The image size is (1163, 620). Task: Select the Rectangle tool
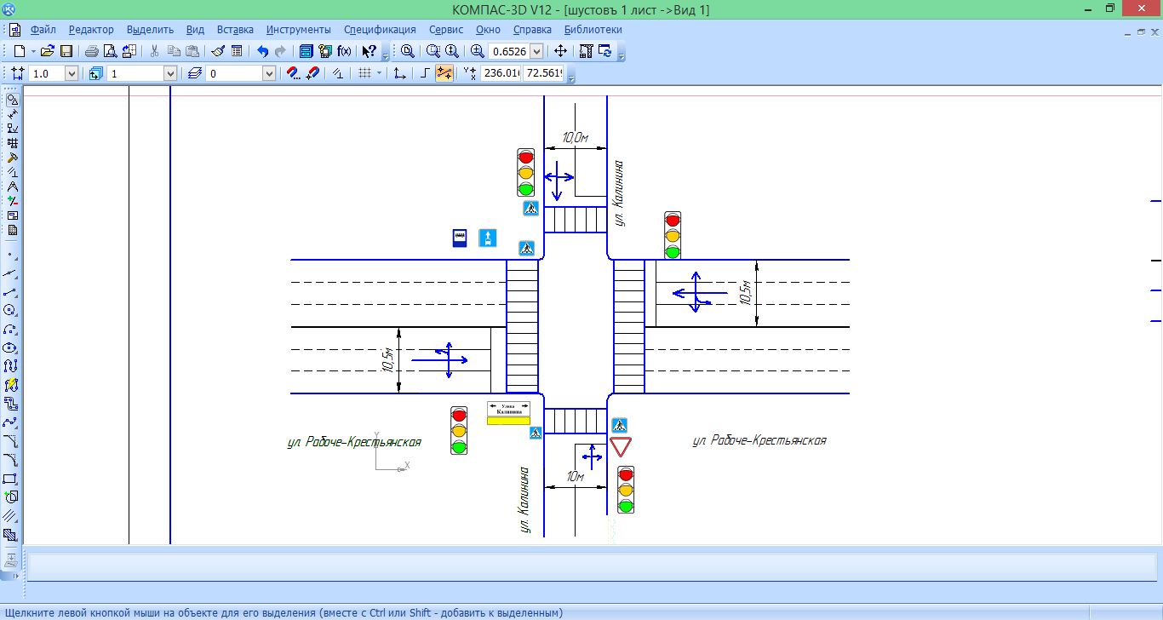11,479
